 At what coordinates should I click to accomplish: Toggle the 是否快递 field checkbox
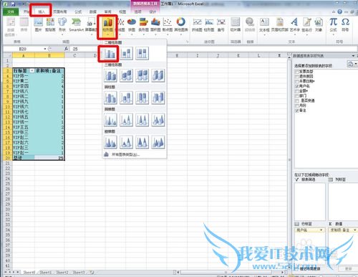coord(297,100)
